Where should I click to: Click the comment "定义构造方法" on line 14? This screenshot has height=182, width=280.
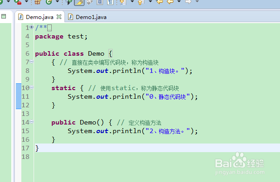(145, 123)
